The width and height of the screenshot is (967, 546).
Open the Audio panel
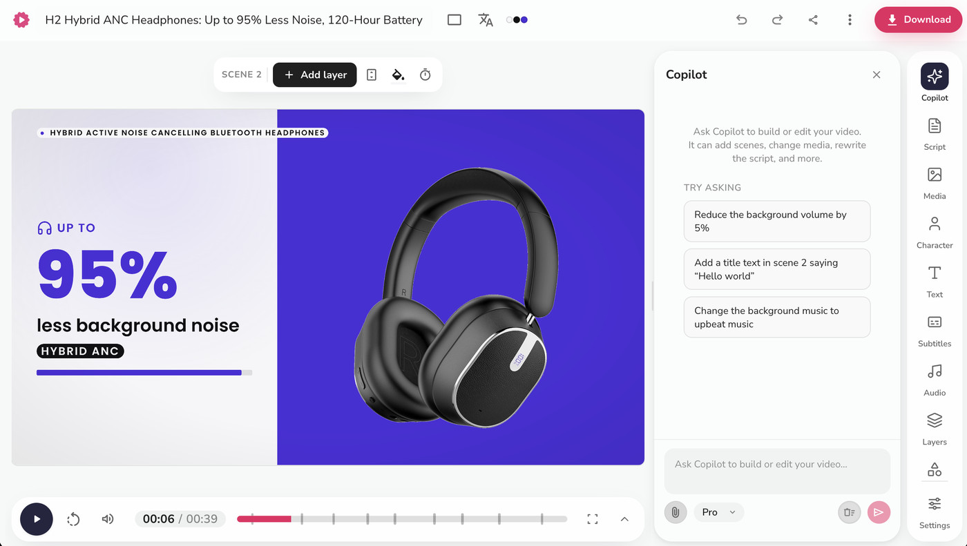[935, 379]
